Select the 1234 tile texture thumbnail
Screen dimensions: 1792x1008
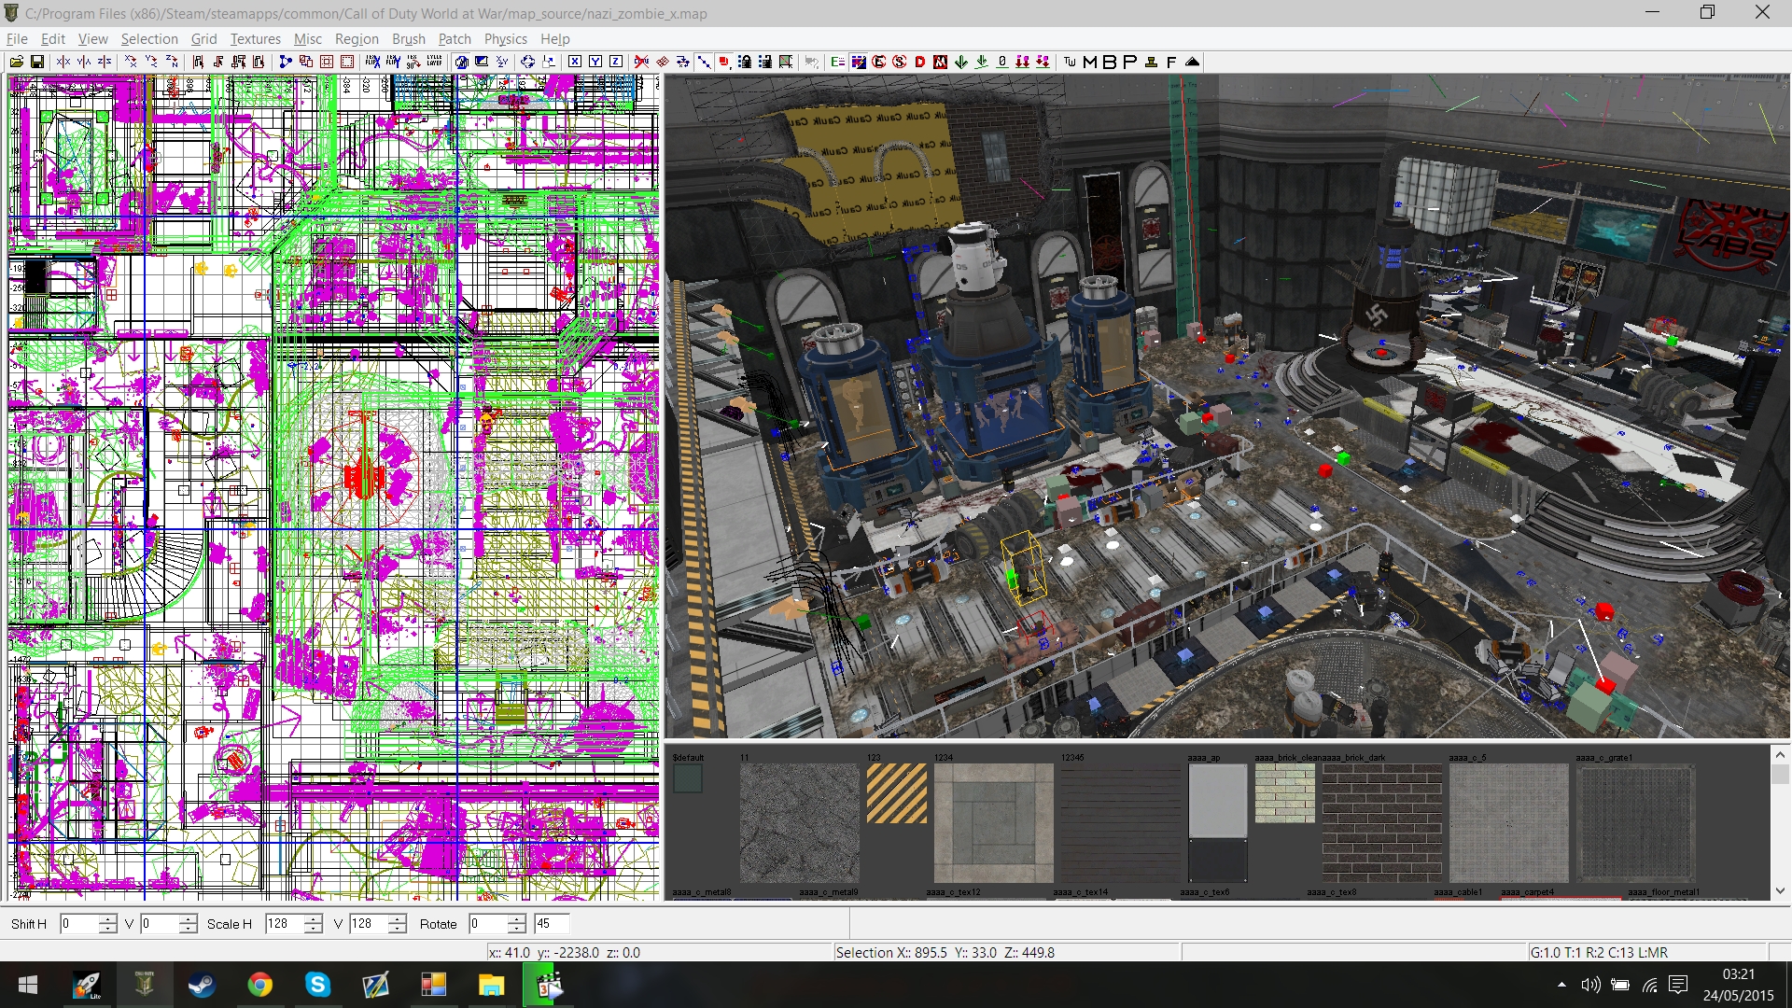(x=994, y=823)
